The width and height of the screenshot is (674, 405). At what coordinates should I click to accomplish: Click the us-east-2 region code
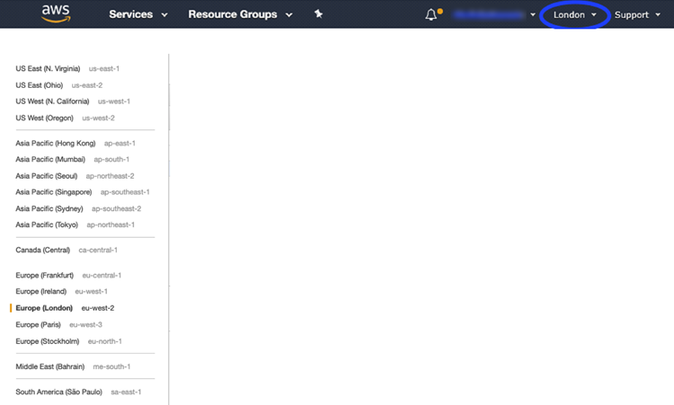pos(87,85)
